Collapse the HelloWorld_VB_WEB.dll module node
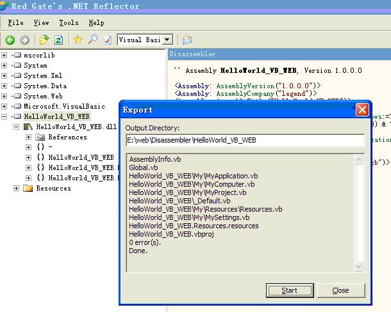This screenshot has width=391, height=312. pyautogui.click(x=16, y=127)
